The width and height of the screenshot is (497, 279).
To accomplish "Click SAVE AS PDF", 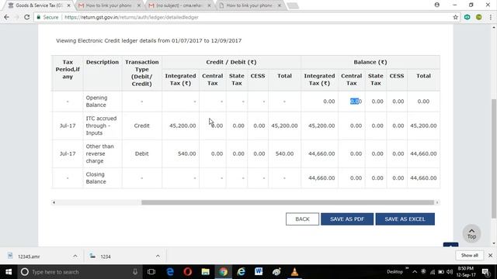I will pyautogui.click(x=347, y=219).
